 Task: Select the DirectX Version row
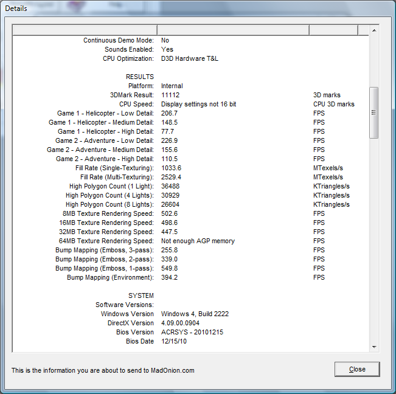pyautogui.click(x=181, y=323)
